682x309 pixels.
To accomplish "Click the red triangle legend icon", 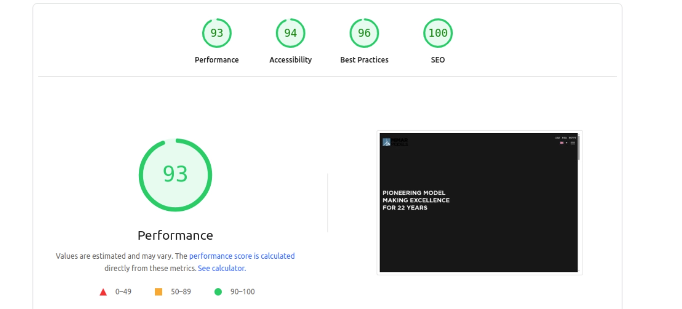I will (x=103, y=292).
